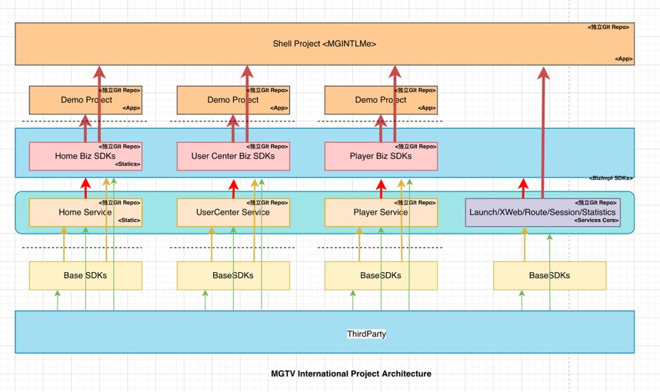
Task: Click the Demo Project box above Home Biz SDKs
Action: (x=62, y=101)
